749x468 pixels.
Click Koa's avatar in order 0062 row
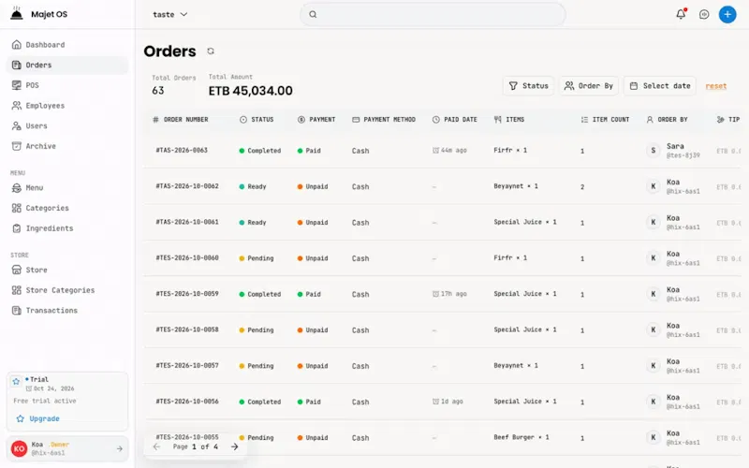(x=653, y=186)
